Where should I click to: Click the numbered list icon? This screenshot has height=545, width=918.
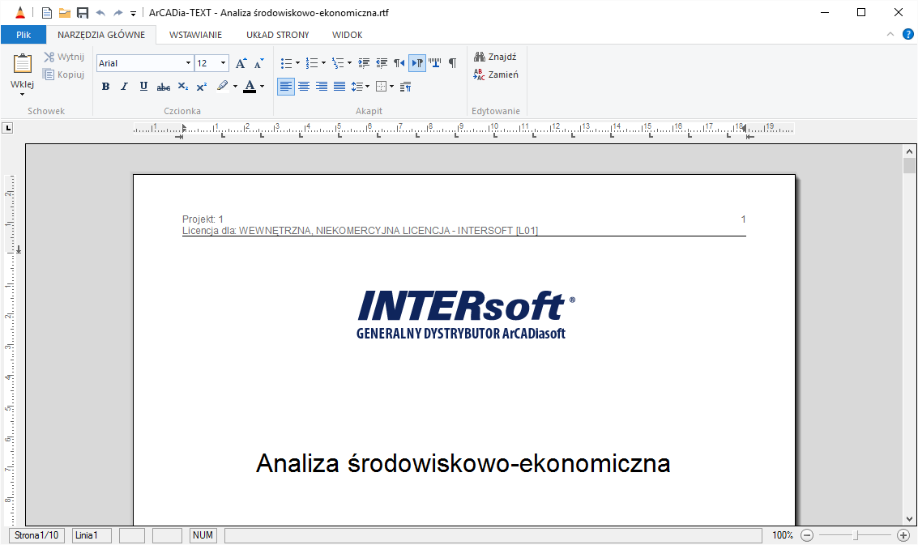(x=311, y=63)
